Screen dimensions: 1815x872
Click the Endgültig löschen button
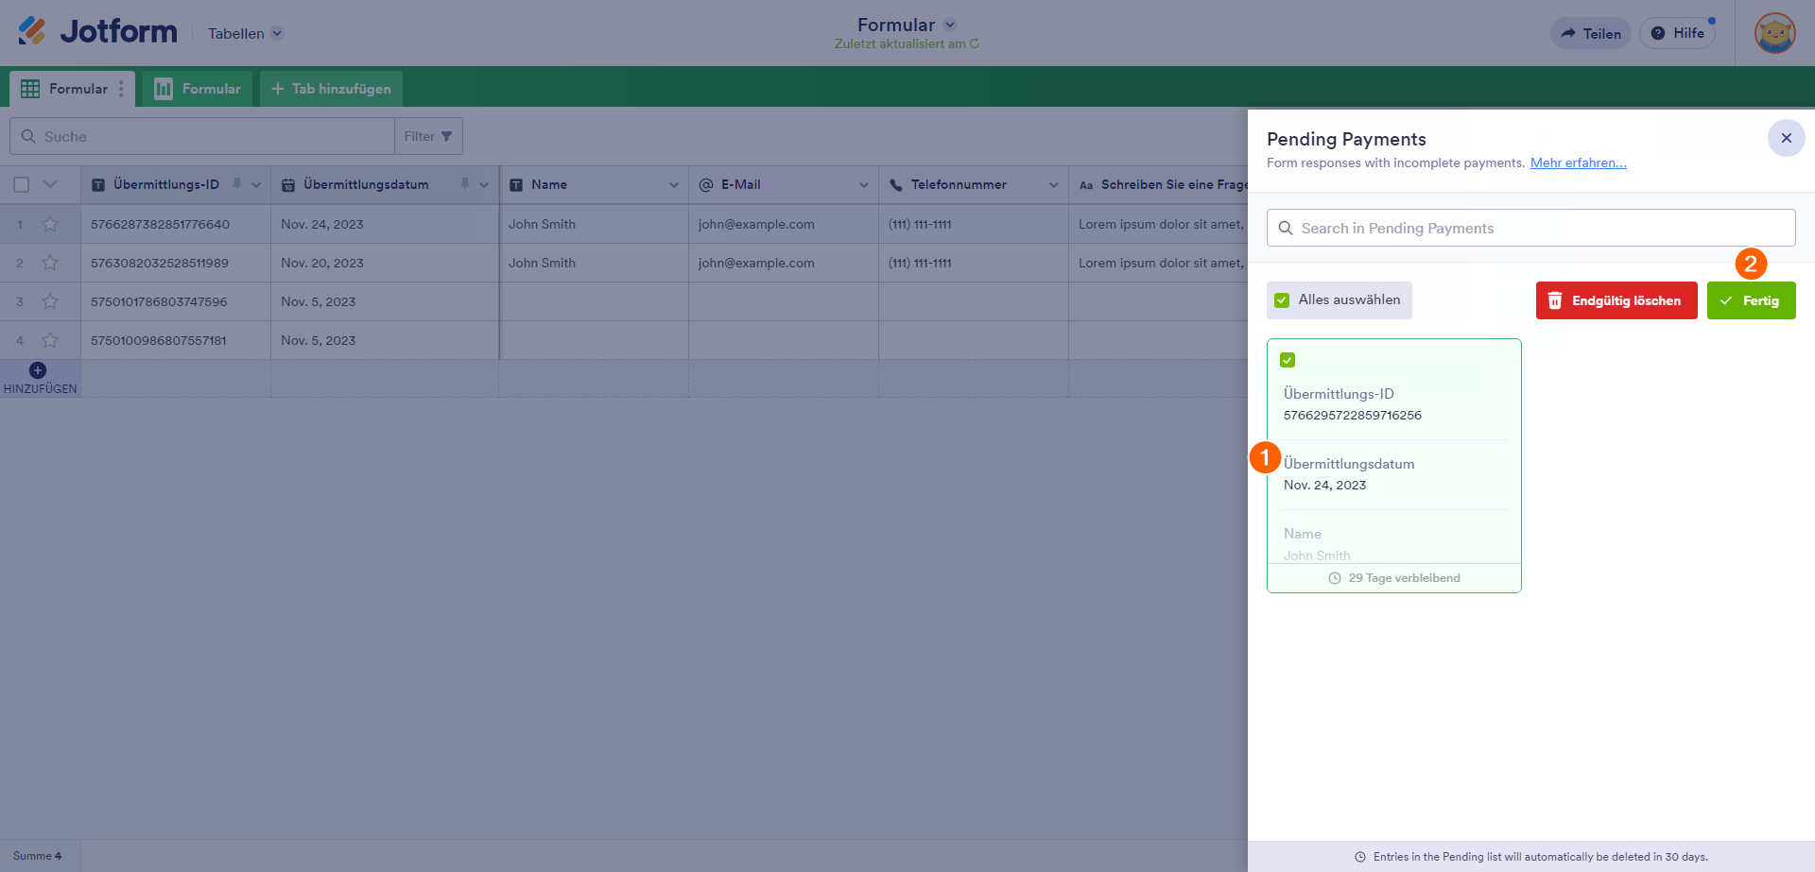1616,300
